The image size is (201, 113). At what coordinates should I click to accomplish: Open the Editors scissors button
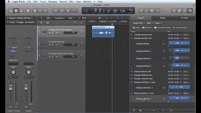[x=46, y=11]
